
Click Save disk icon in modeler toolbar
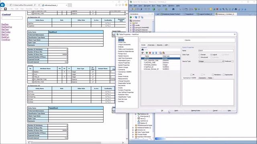click(x=186, y=9)
